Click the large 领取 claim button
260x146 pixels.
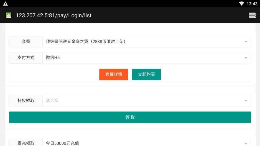pyautogui.click(x=130, y=117)
